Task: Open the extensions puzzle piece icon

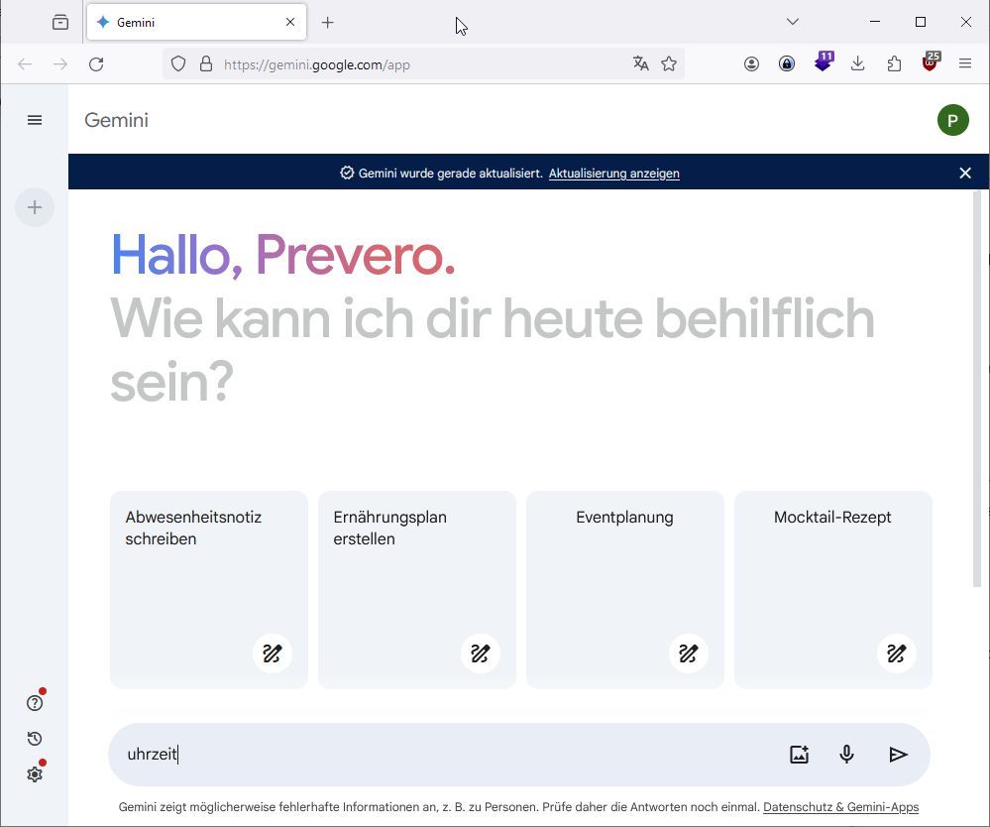Action: pos(894,63)
